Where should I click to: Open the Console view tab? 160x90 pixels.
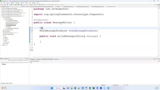coord(51,59)
